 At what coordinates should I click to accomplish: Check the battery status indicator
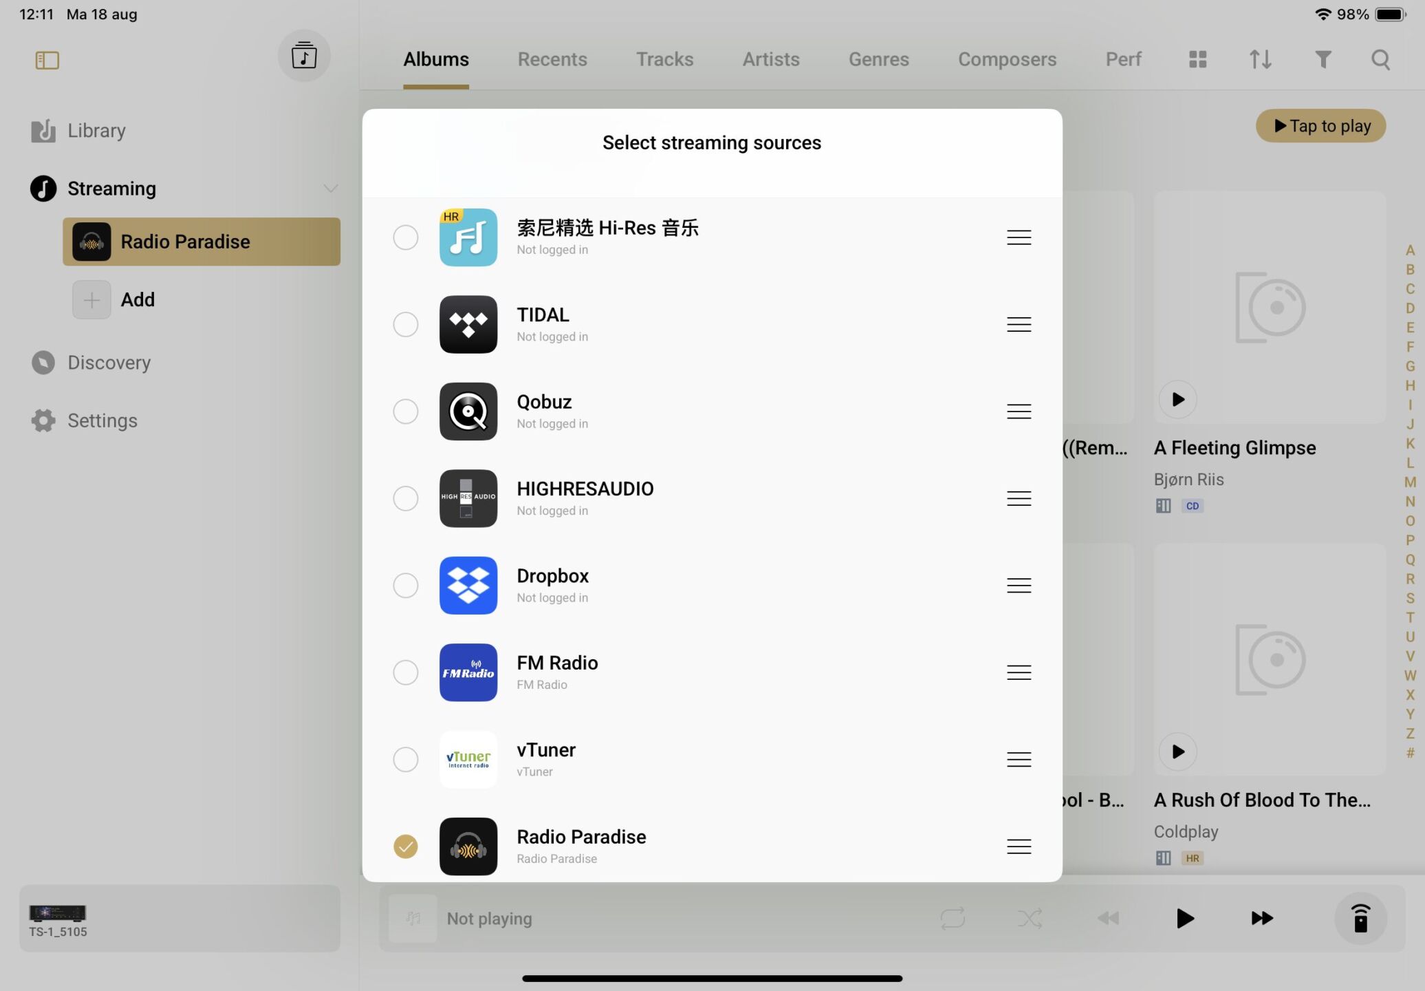(1391, 14)
